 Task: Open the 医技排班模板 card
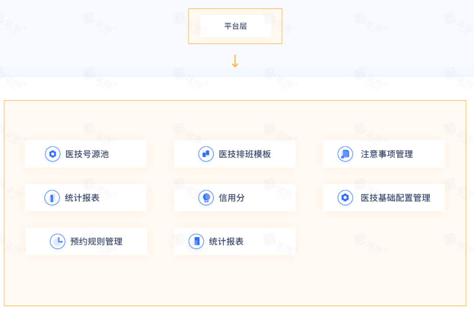pos(235,154)
